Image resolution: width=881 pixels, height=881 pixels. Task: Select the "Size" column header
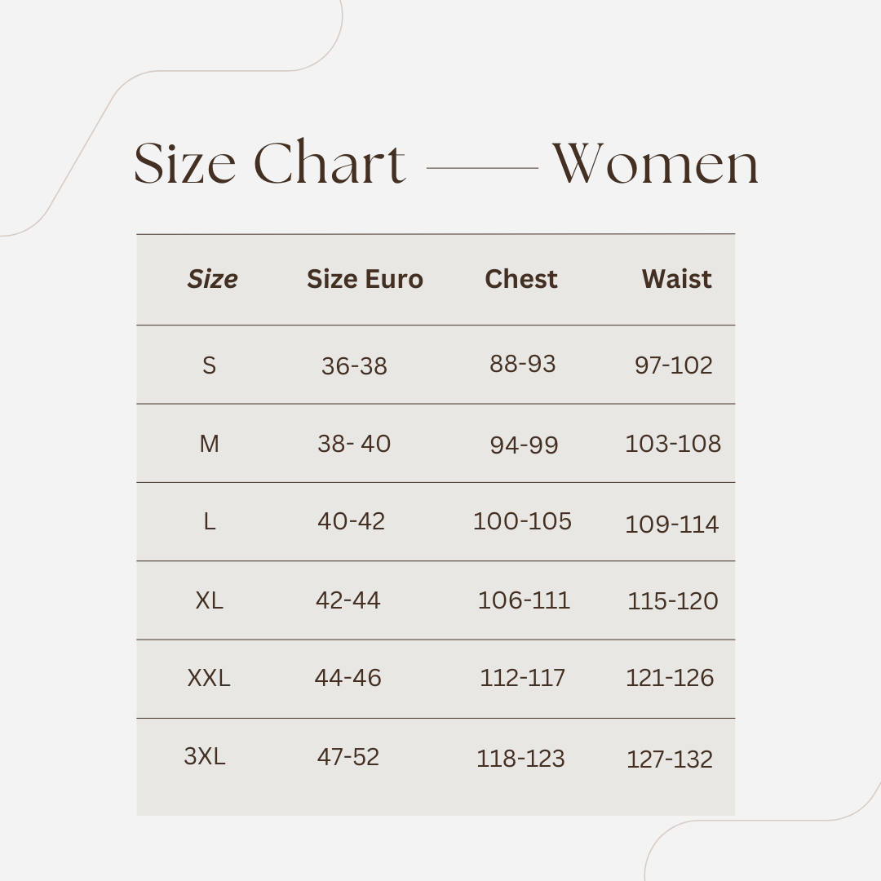click(212, 279)
